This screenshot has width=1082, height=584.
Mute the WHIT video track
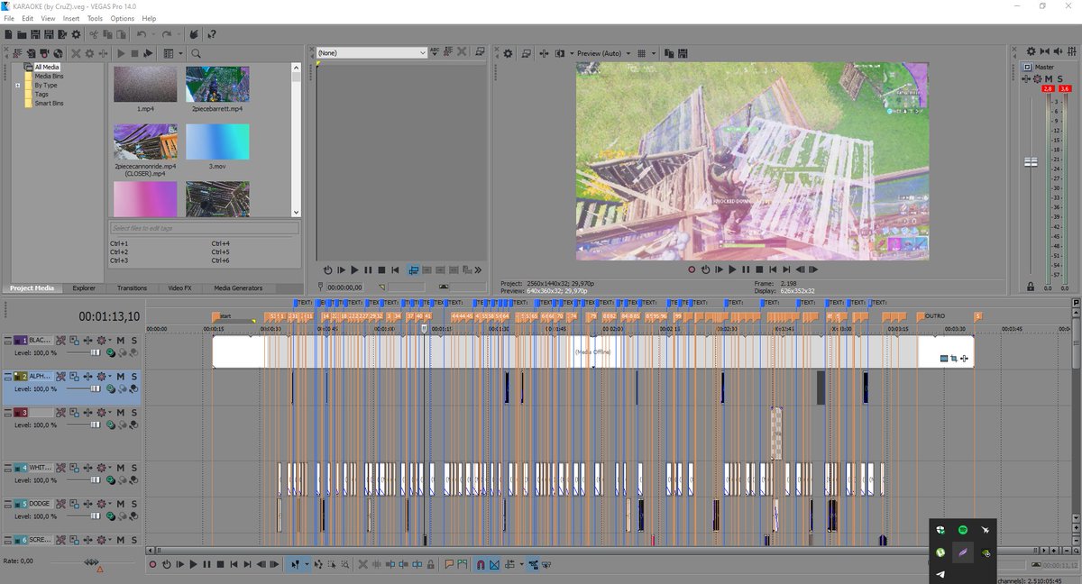(x=120, y=468)
